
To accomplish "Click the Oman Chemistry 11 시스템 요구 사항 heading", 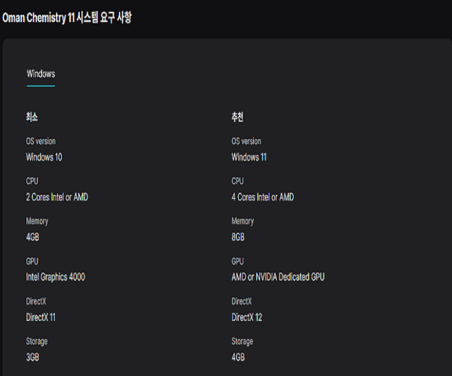I will click(x=66, y=17).
